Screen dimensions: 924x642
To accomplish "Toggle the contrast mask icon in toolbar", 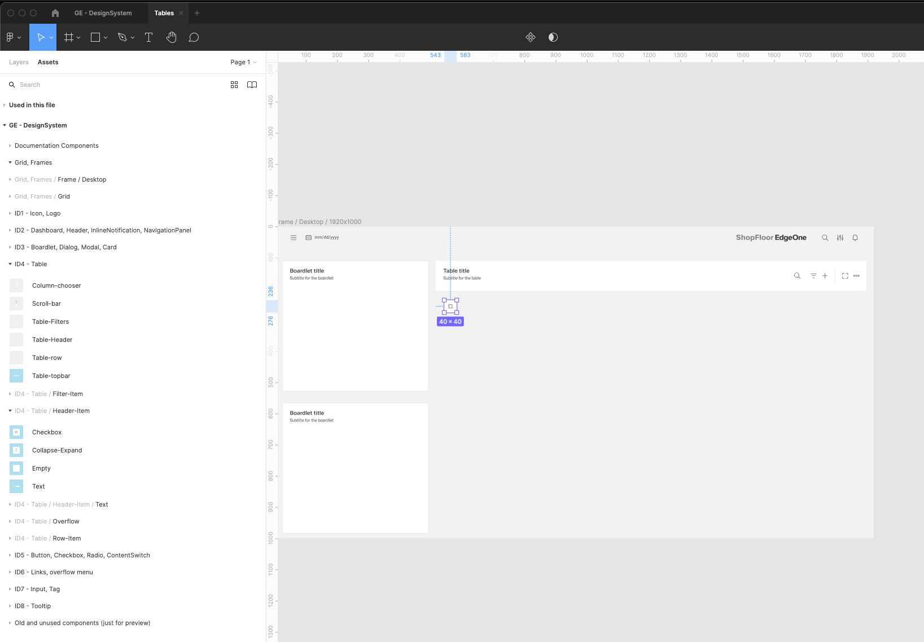I will 553,37.
